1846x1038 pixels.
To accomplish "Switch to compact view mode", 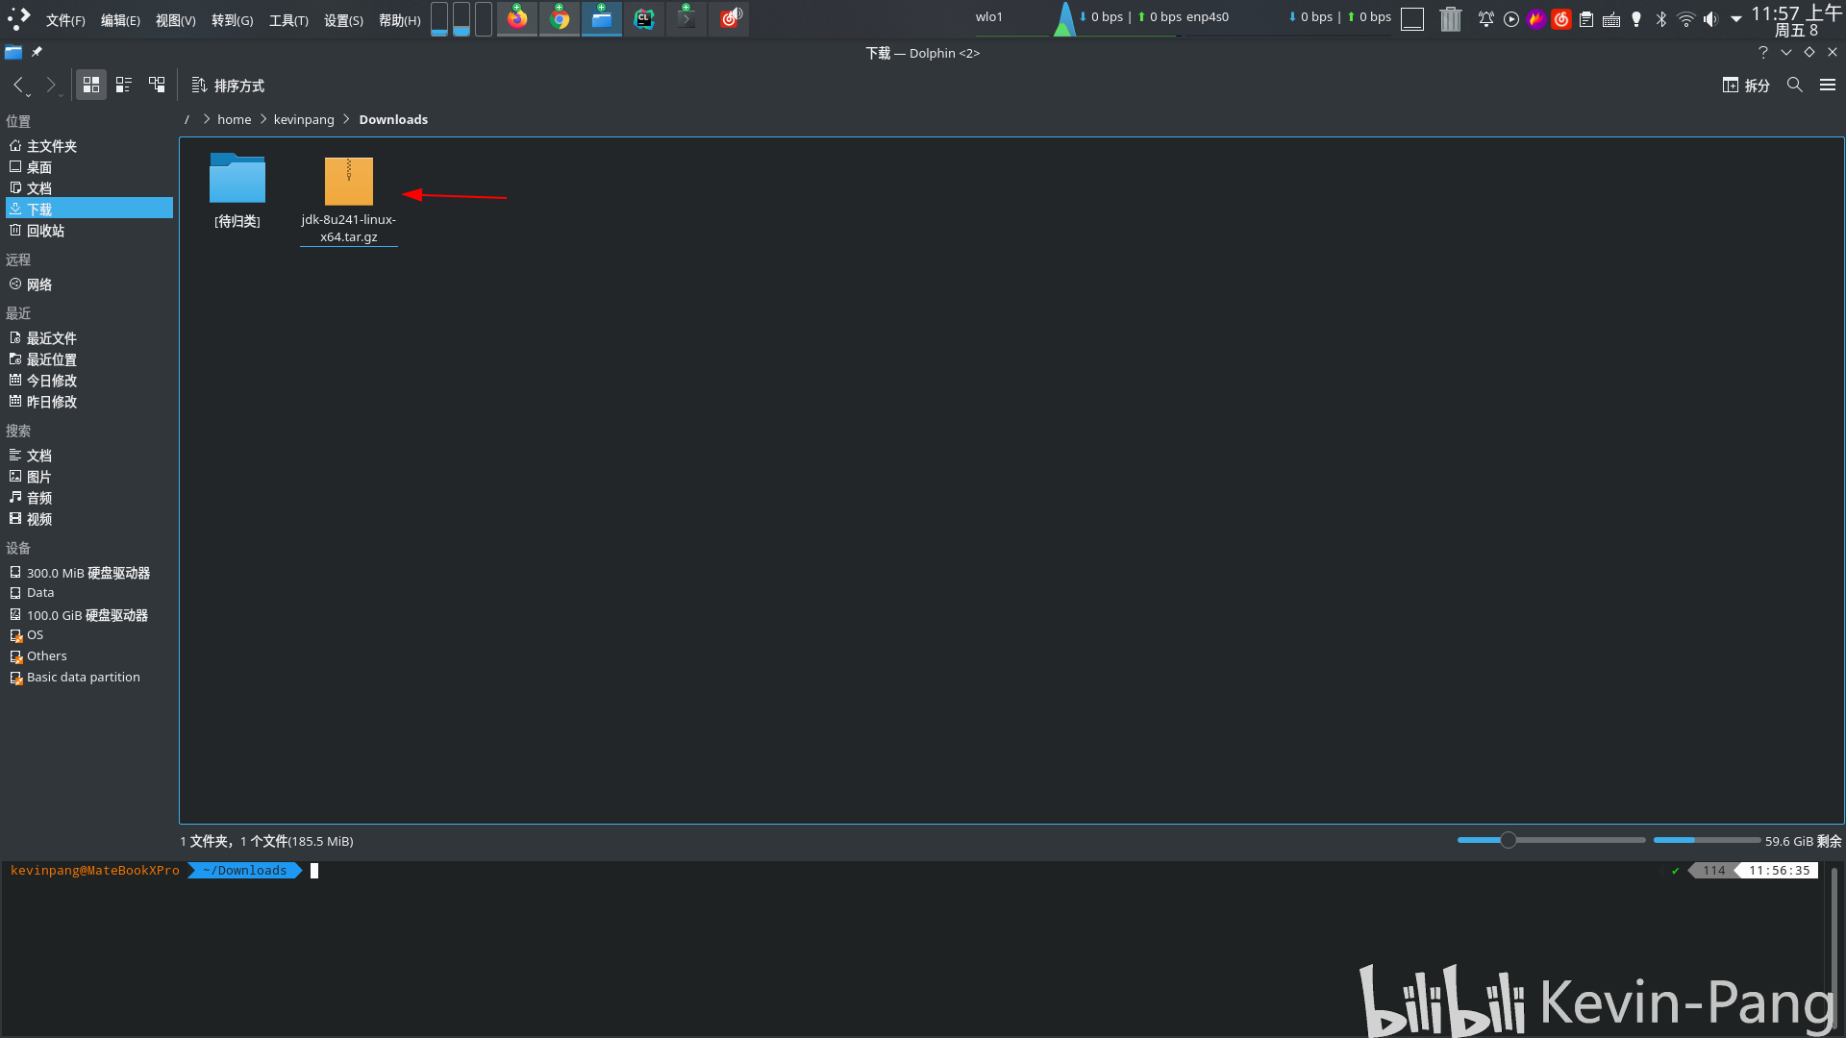I will [x=123, y=85].
